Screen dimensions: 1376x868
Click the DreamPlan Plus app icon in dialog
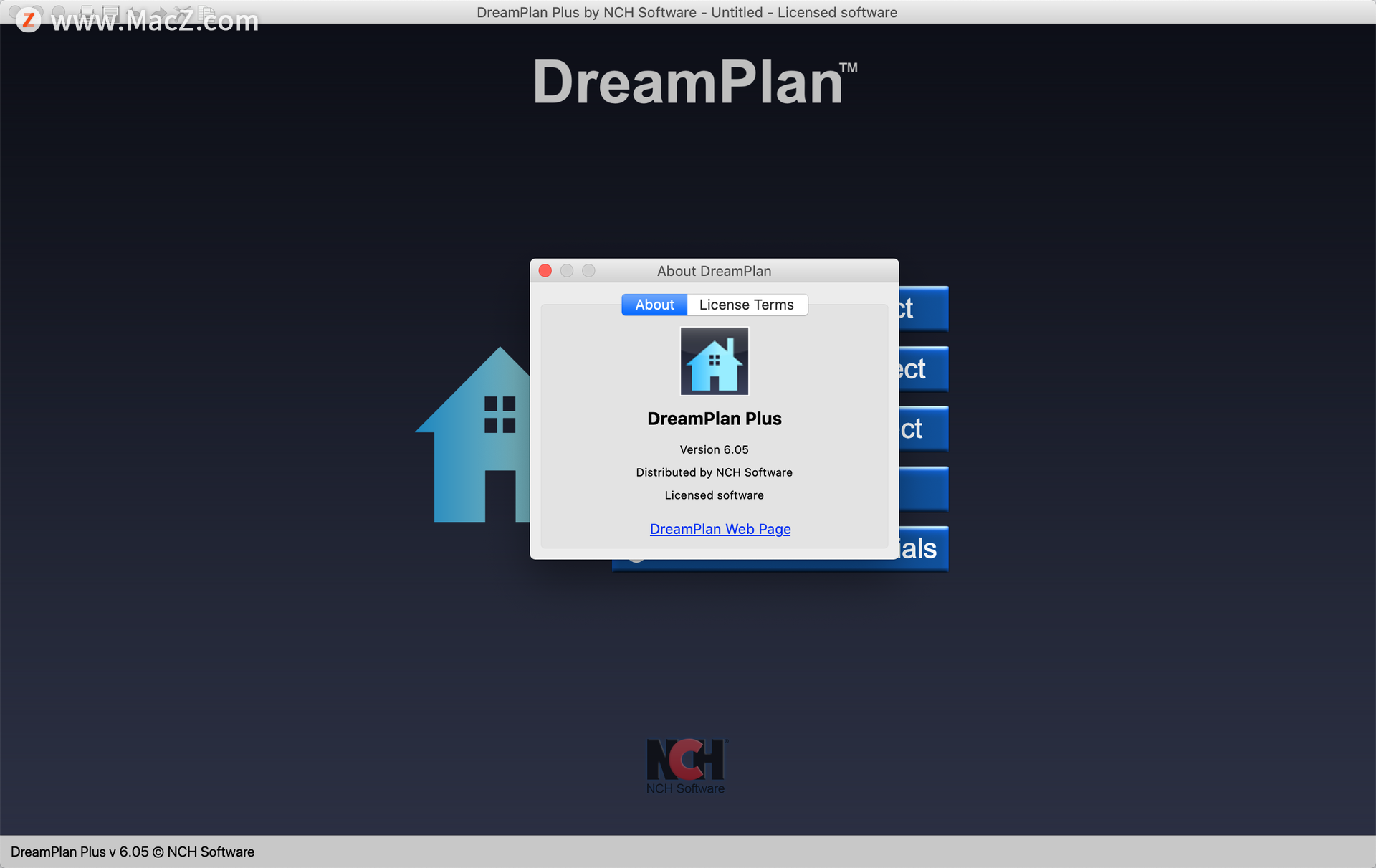[715, 361]
